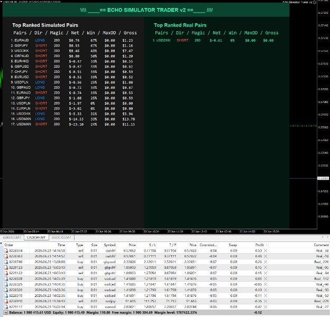Click order icon of cadchf sell at 14:16:58

(6, 250)
